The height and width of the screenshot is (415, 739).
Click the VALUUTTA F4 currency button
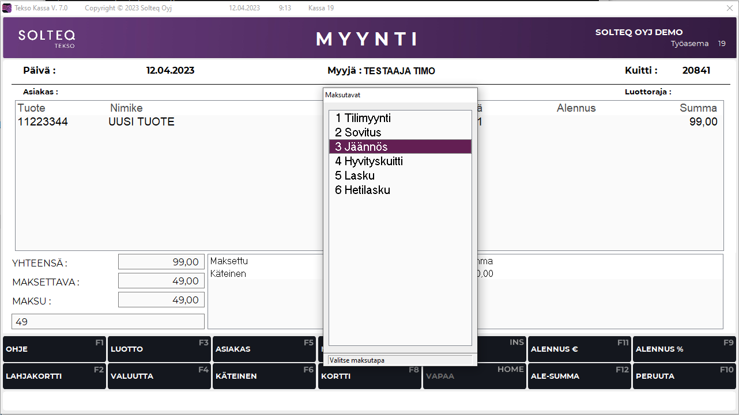click(159, 376)
